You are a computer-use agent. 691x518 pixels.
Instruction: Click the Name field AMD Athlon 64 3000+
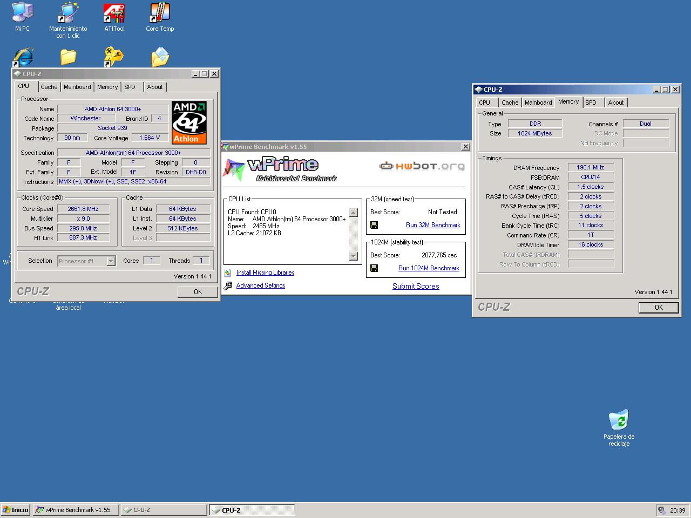point(113,109)
